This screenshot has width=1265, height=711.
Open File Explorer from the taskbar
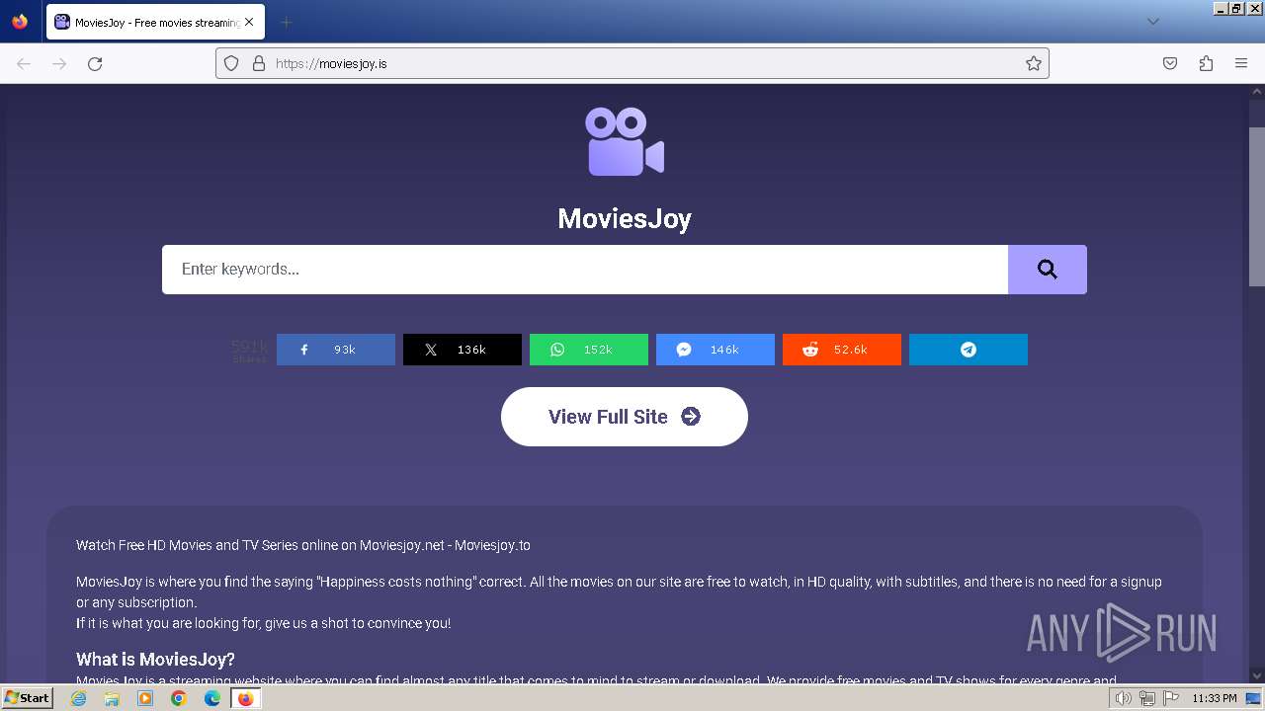click(x=112, y=698)
